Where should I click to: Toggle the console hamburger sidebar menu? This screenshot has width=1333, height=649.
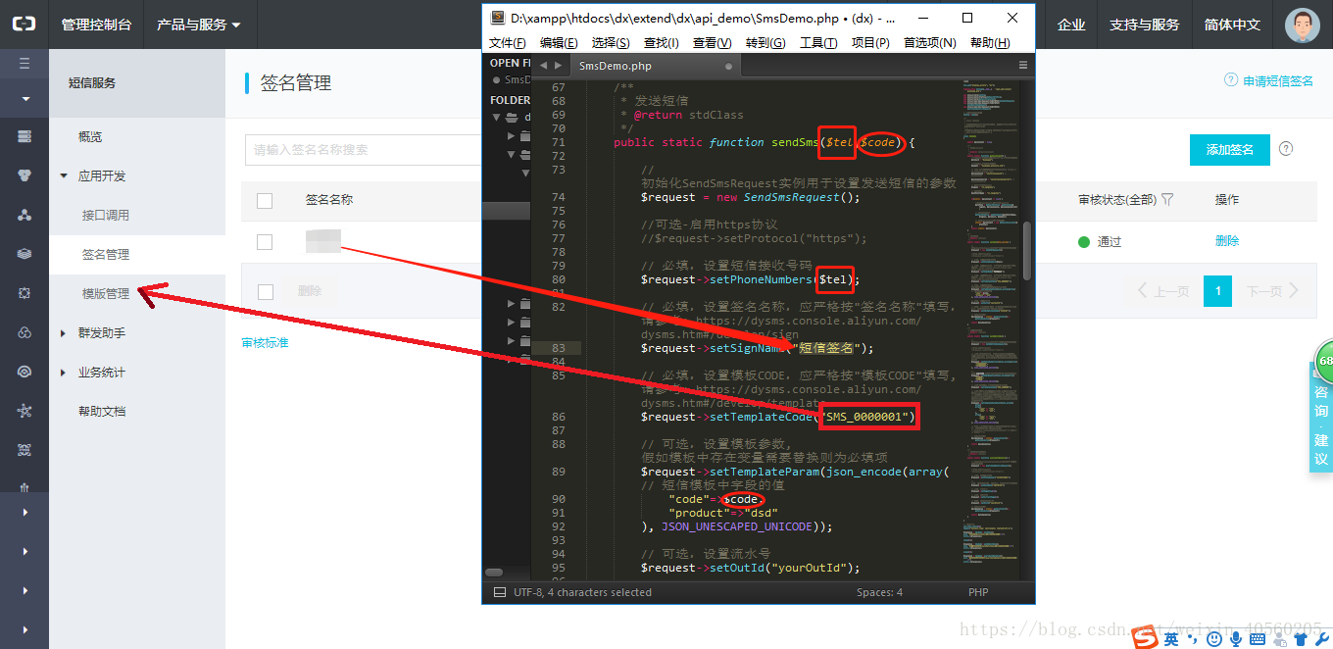pyautogui.click(x=25, y=64)
